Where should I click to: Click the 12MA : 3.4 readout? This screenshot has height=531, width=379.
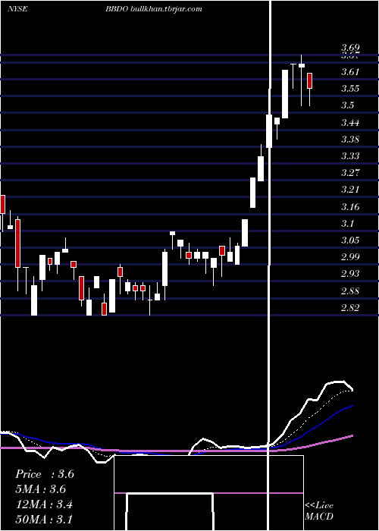click(x=45, y=504)
